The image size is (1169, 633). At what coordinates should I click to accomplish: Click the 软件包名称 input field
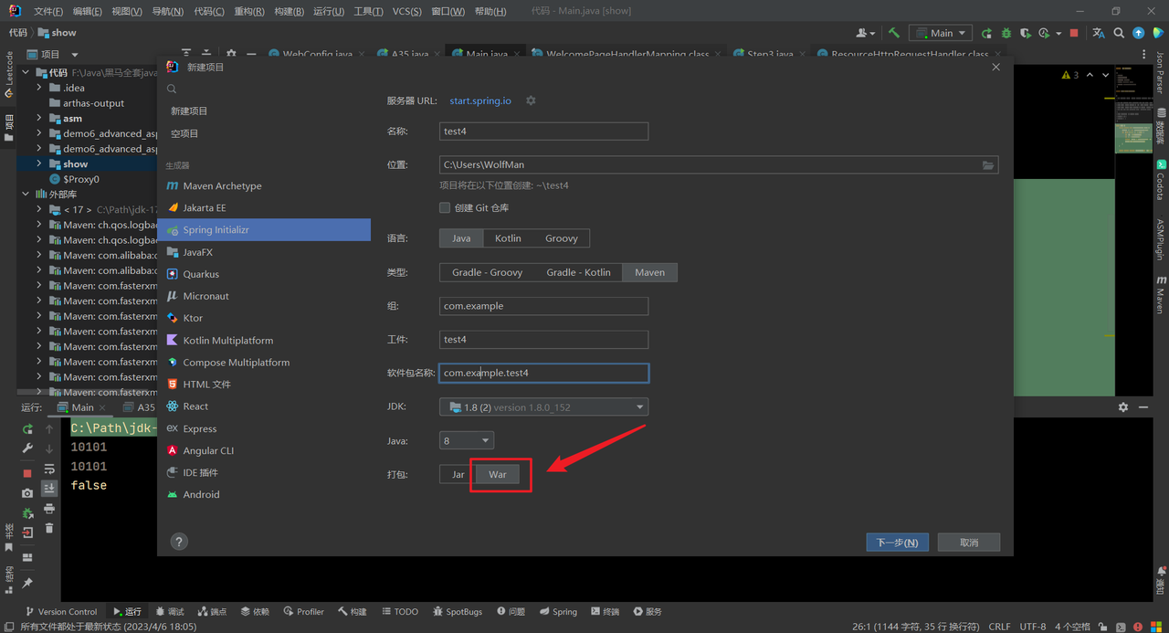(x=544, y=373)
